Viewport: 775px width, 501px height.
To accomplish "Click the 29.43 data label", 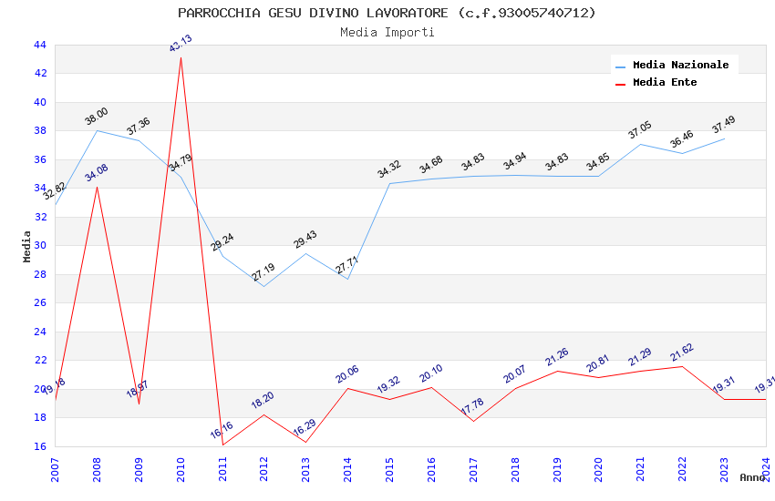I will click(x=305, y=239).
